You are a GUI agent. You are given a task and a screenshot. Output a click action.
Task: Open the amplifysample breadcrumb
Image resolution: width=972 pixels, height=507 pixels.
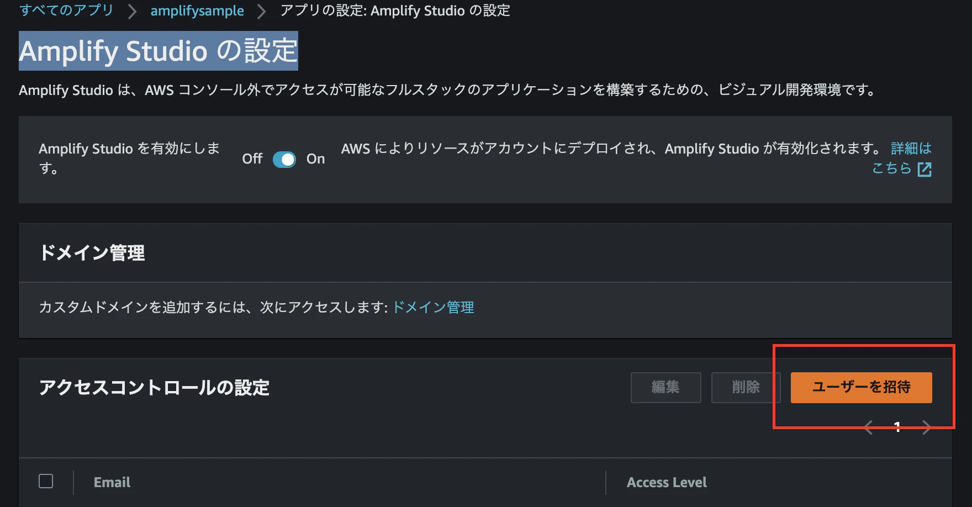197,10
